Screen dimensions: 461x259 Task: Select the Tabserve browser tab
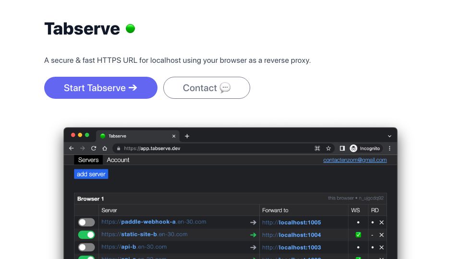point(138,136)
